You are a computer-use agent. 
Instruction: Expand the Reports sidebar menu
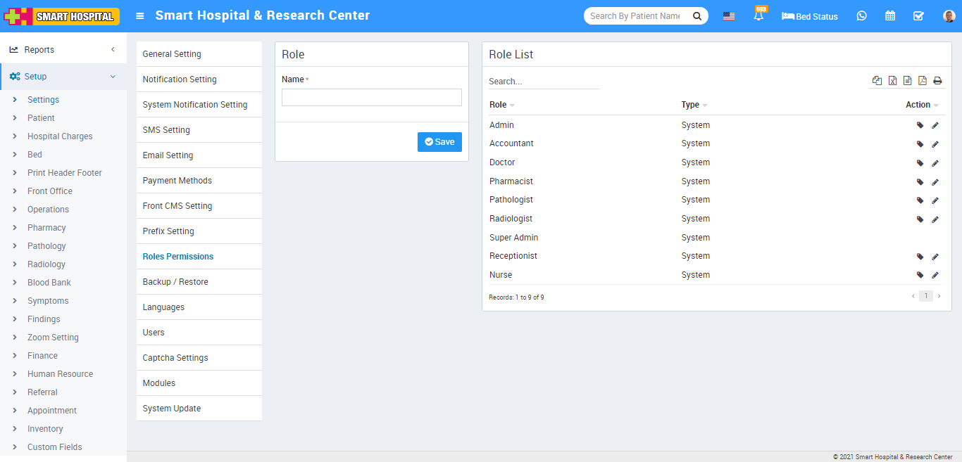tap(63, 50)
